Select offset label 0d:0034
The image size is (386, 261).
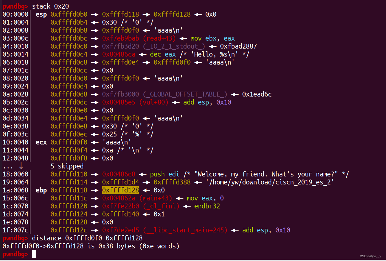pos(15,118)
